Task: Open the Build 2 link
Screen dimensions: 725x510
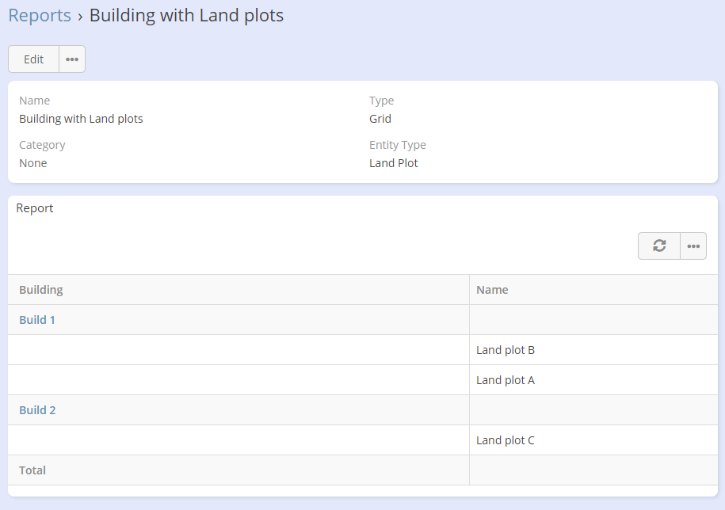Action: 37,410
